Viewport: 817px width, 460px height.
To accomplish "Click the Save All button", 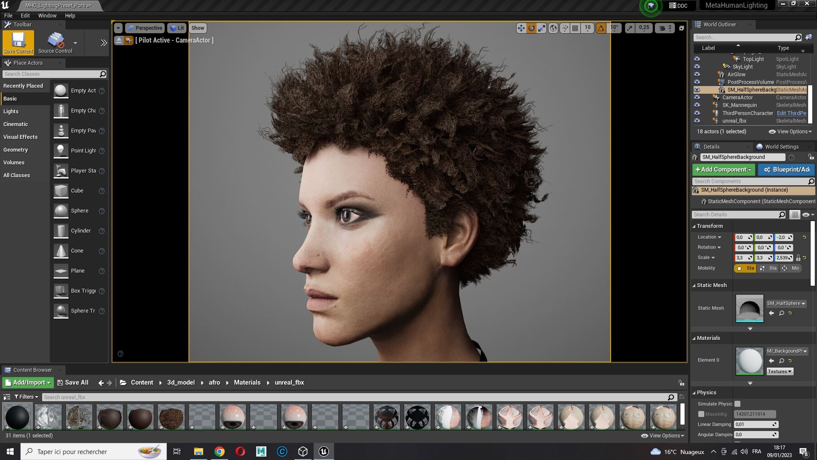I will [x=73, y=383].
